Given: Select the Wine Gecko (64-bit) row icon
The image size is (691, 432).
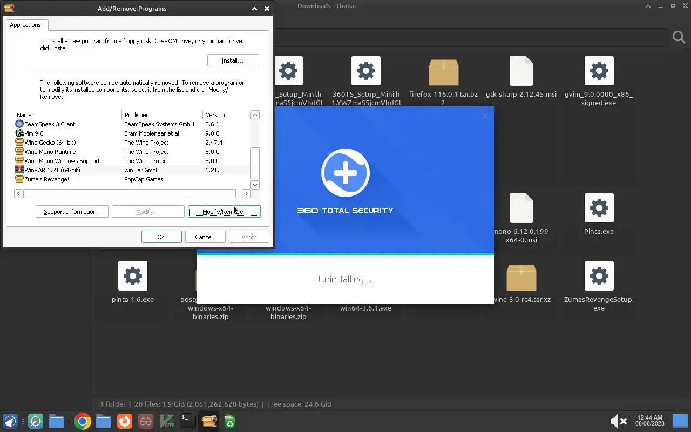Looking at the screenshot, I should pyautogui.click(x=19, y=143).
